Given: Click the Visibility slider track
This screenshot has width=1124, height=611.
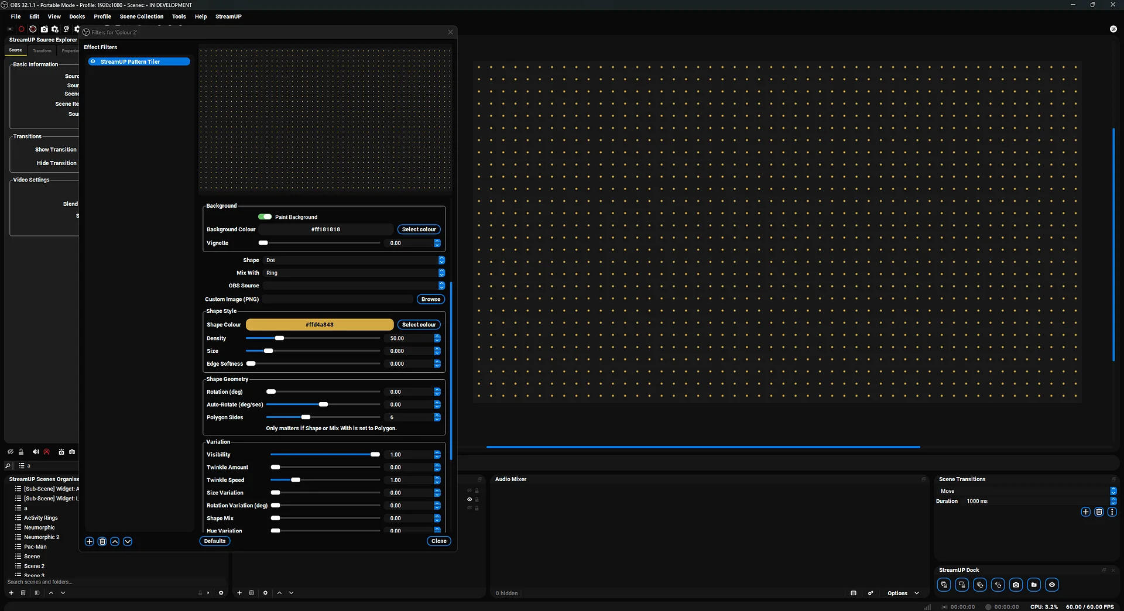Looking at the screenshot, I should (325, 455).
